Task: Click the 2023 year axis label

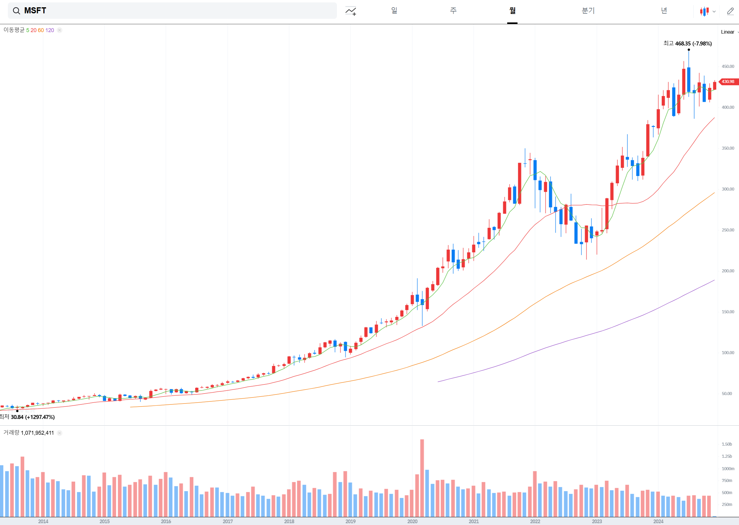Action: click(597, 521)
